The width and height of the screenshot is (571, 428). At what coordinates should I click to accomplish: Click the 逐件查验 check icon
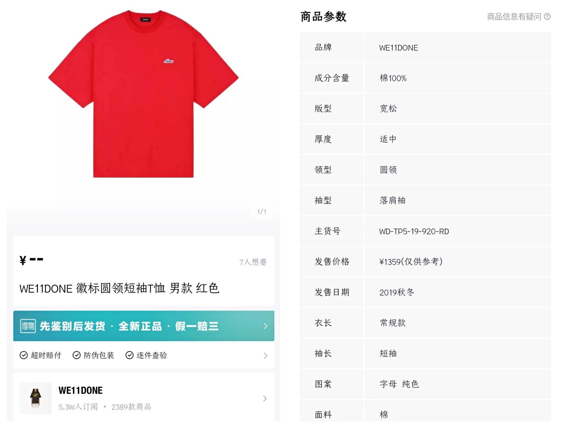[x=129, y=355]
